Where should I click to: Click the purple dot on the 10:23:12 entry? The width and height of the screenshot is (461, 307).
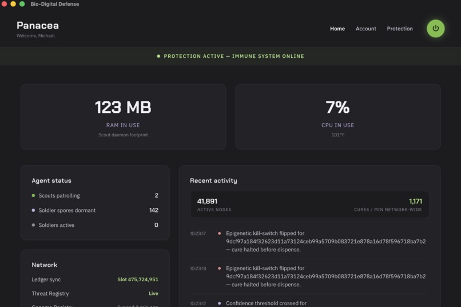pyautogui.click(x=219, y=303)
